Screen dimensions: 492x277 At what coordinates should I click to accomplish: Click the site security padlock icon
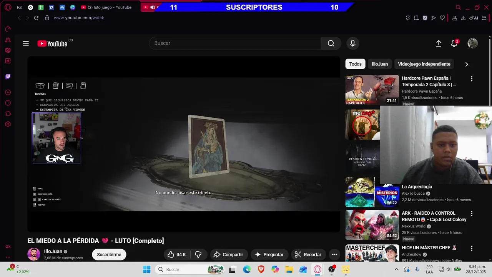point(47,18)
